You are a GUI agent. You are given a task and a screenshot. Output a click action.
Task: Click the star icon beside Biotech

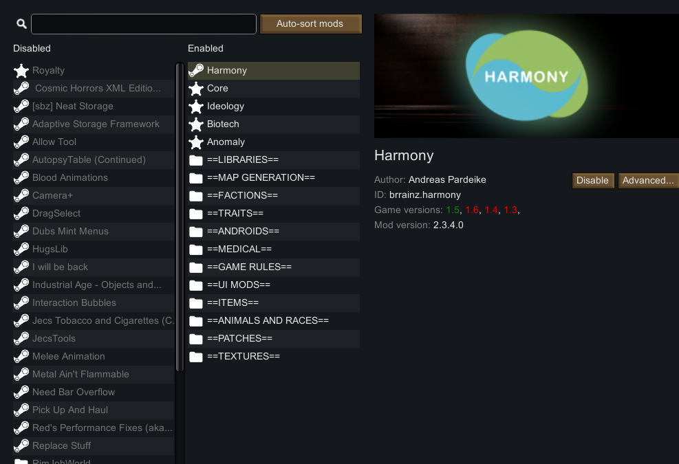click(196, 124)
